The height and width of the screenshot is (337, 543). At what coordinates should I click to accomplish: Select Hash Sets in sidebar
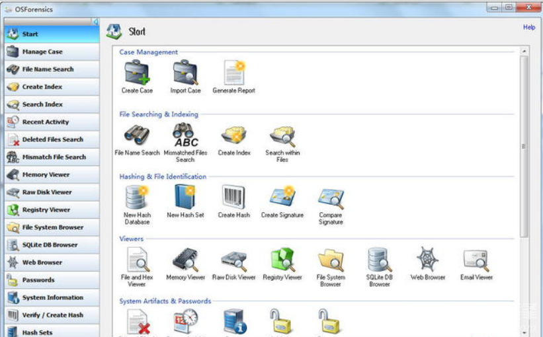(x=52, y=331)
